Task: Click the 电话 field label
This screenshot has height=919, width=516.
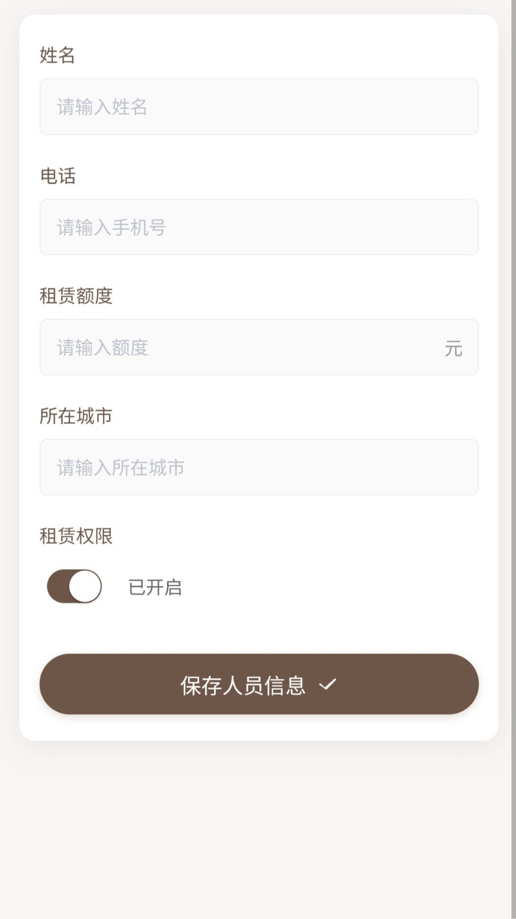Action: [x=57, y=176]
